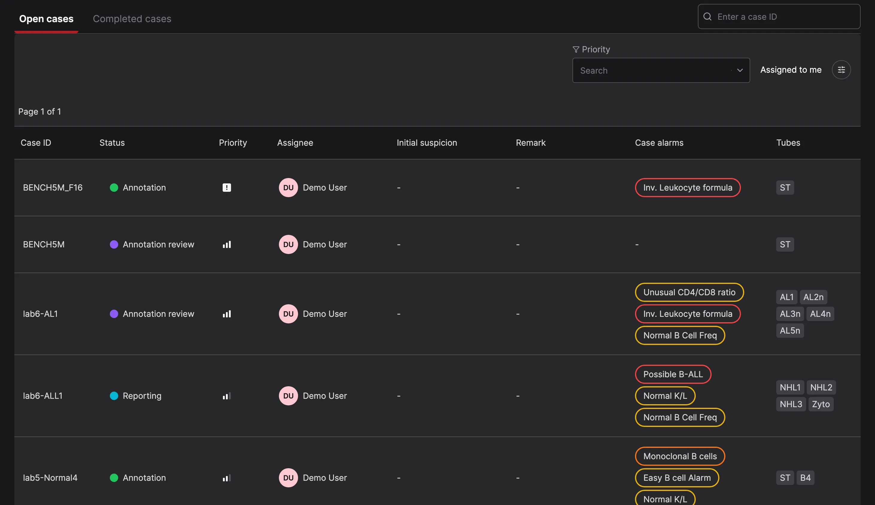Click the Initial suspicion column header
The width and height of the screenshot is (875, 505).
[x=427, y=142]
